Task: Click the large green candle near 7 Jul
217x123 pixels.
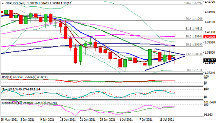Action: coord(150,57)
